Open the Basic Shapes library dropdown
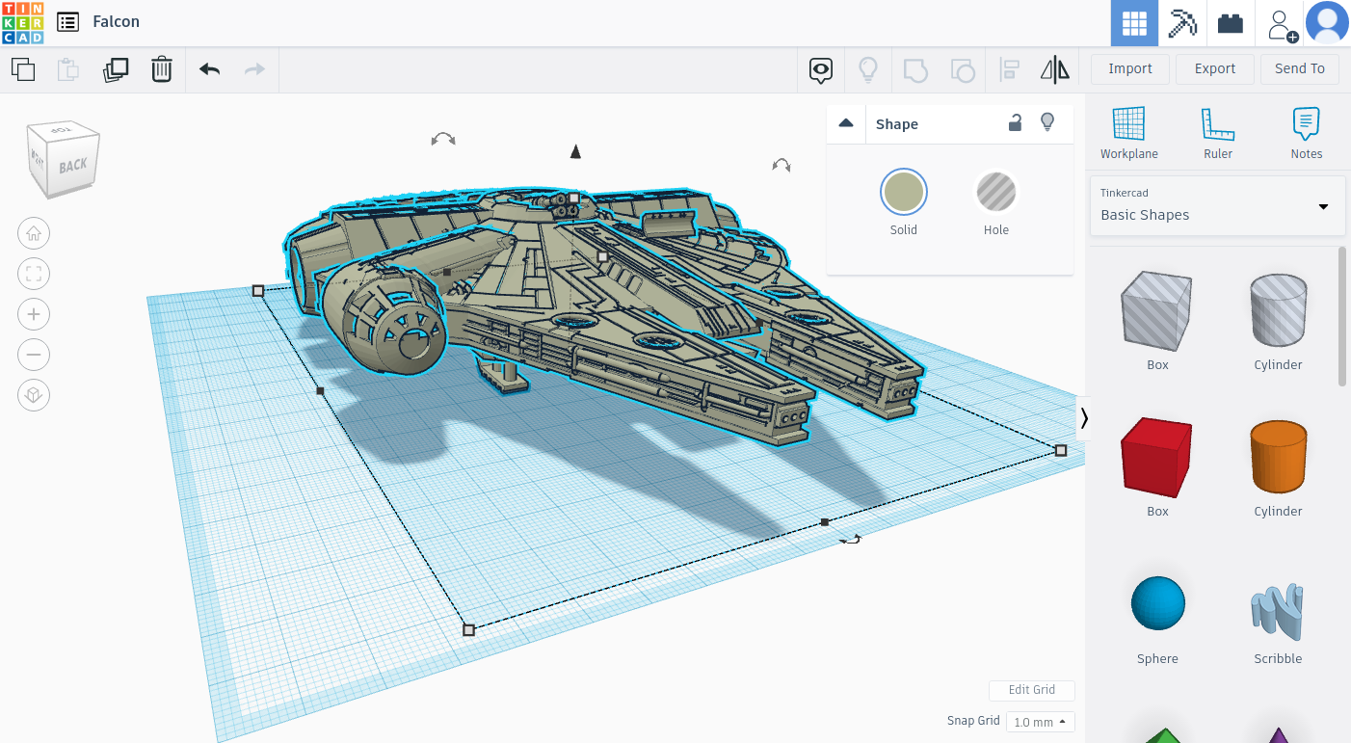 pyautogui.click(x=1217, y=205)
